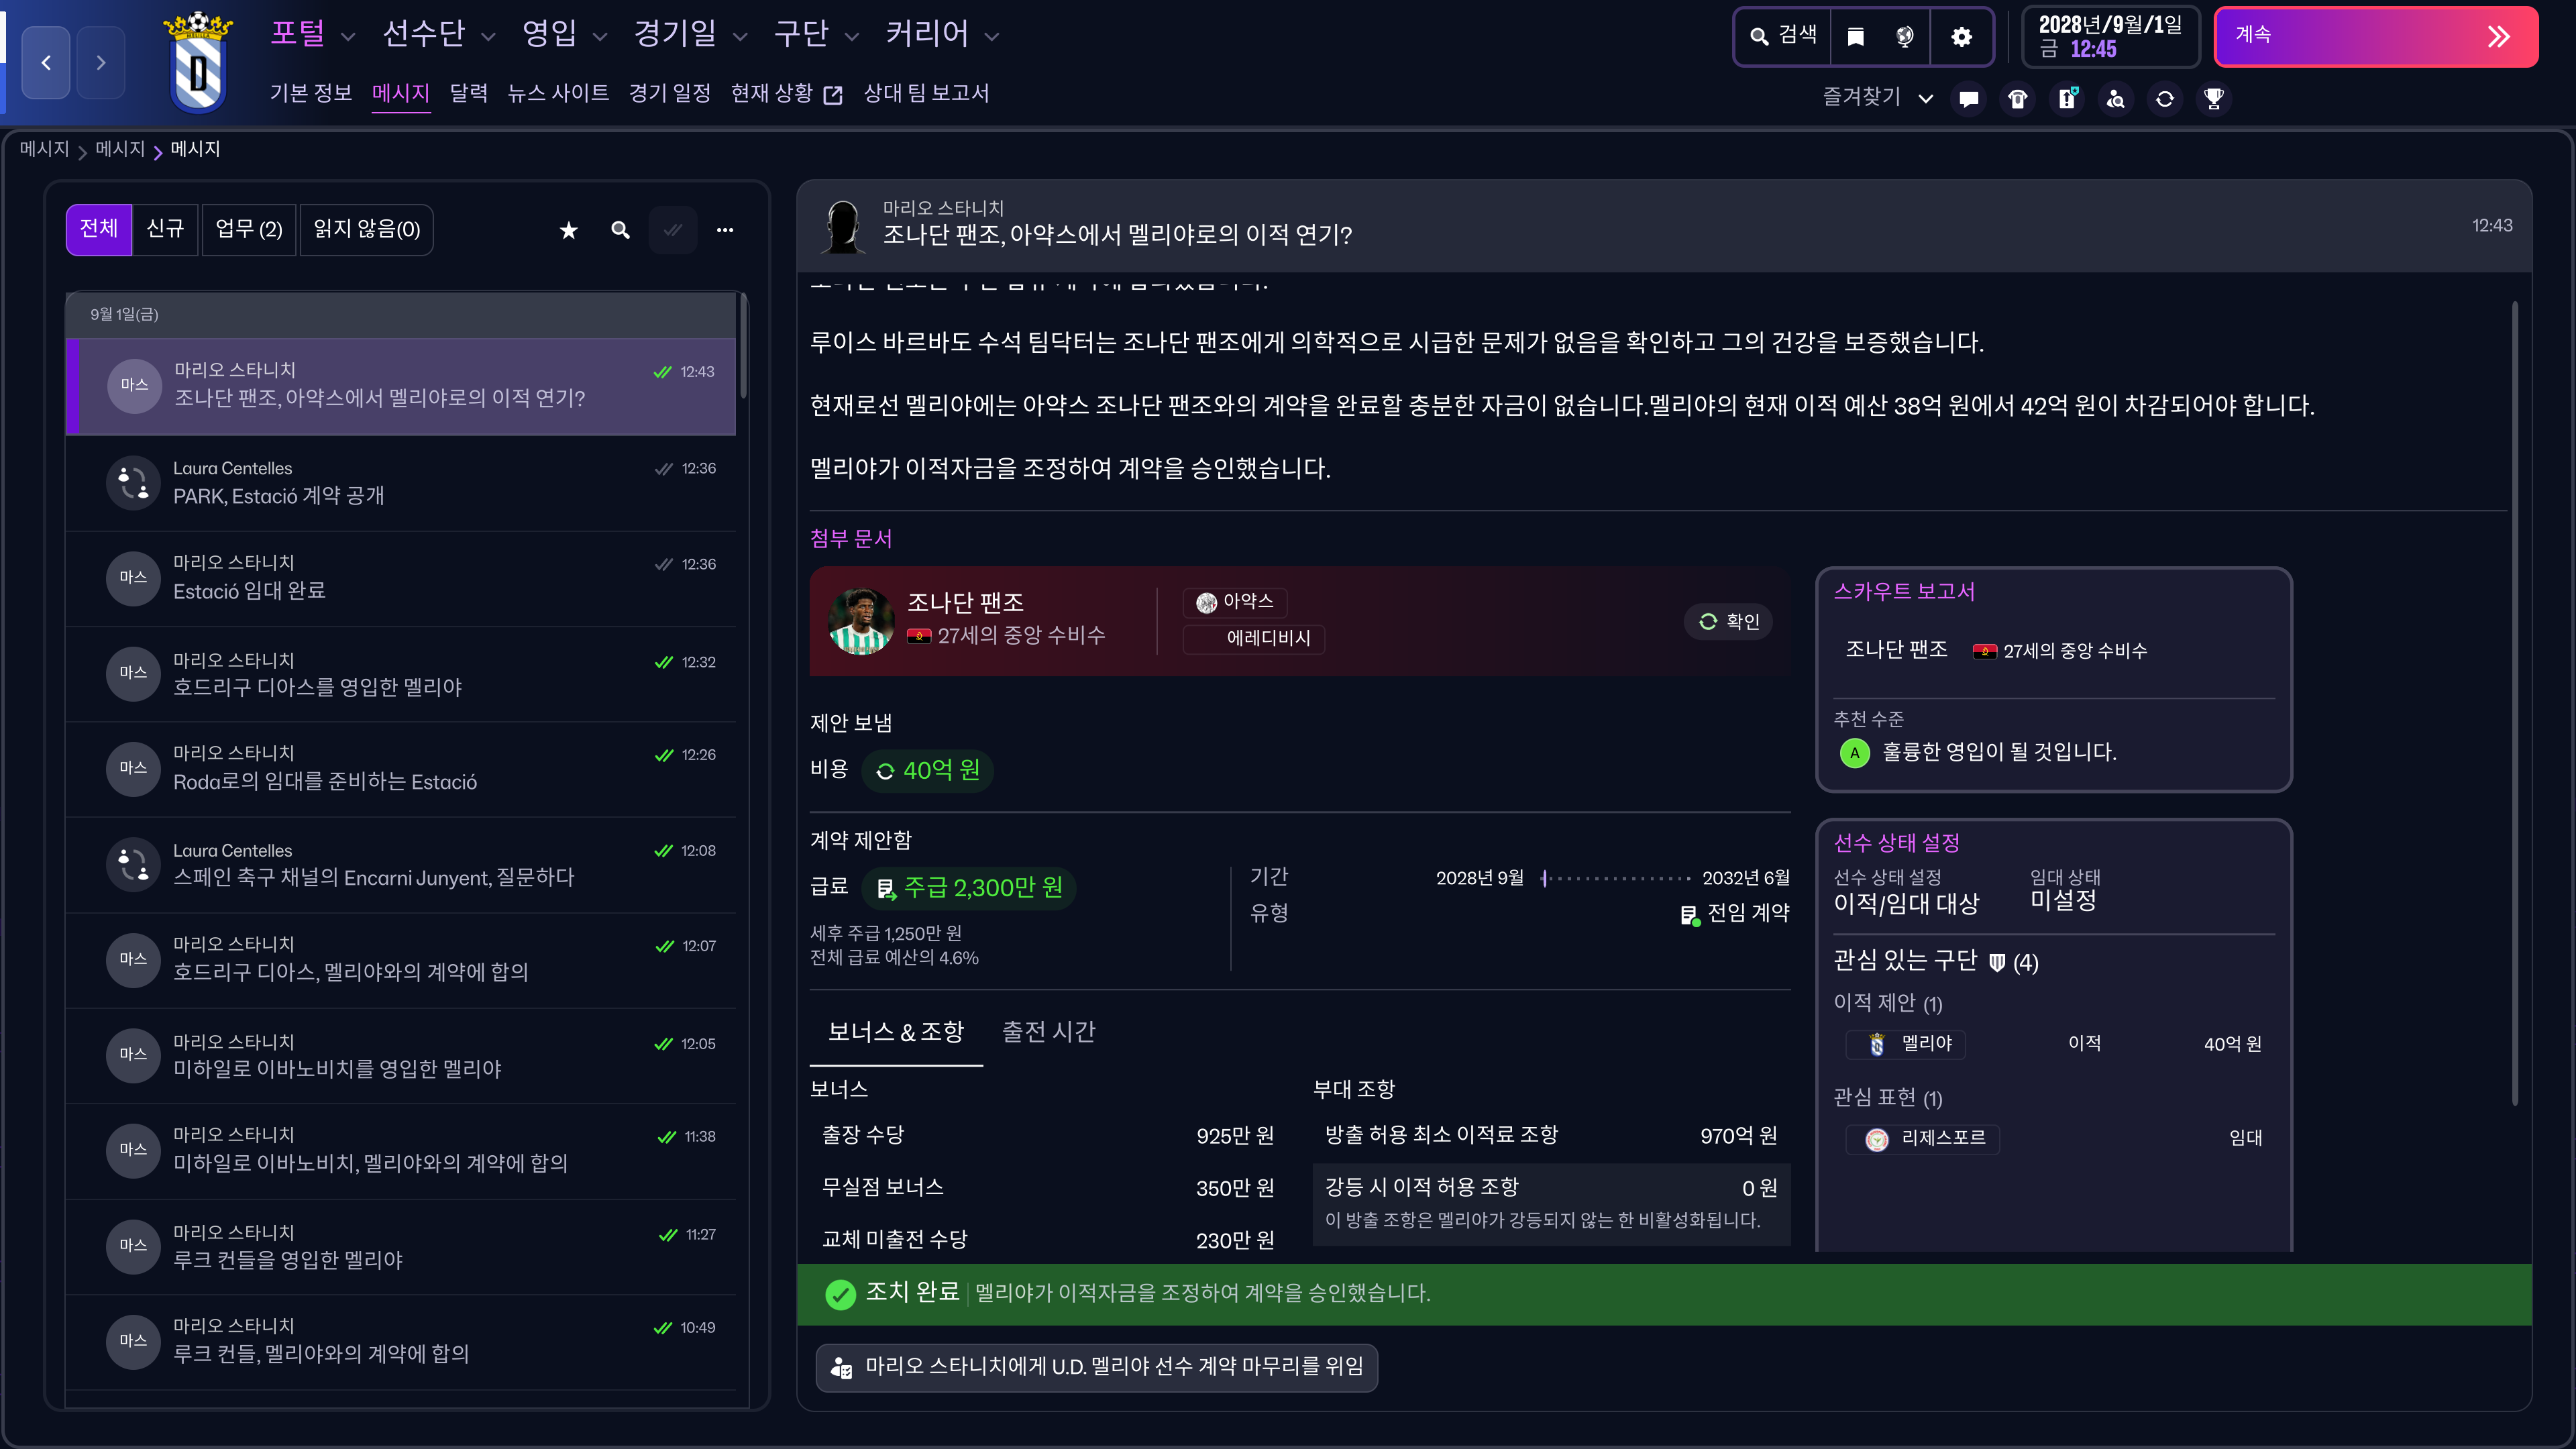
Task: Click delegate contract finalizing to 마리오 스타니치 button
Action: [x=1097, y=1367]
